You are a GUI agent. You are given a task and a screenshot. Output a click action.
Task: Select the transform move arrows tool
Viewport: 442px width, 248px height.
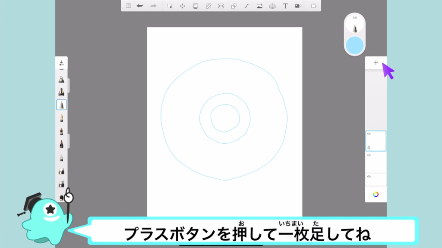coord(182,6)
